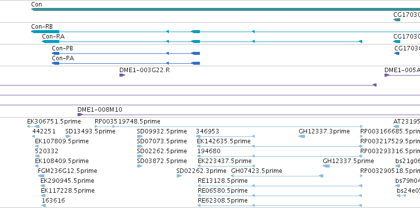This screenshot has height=208, width=420.
Task: Click the RE06580.5prime label
Action: click(223, 191)
